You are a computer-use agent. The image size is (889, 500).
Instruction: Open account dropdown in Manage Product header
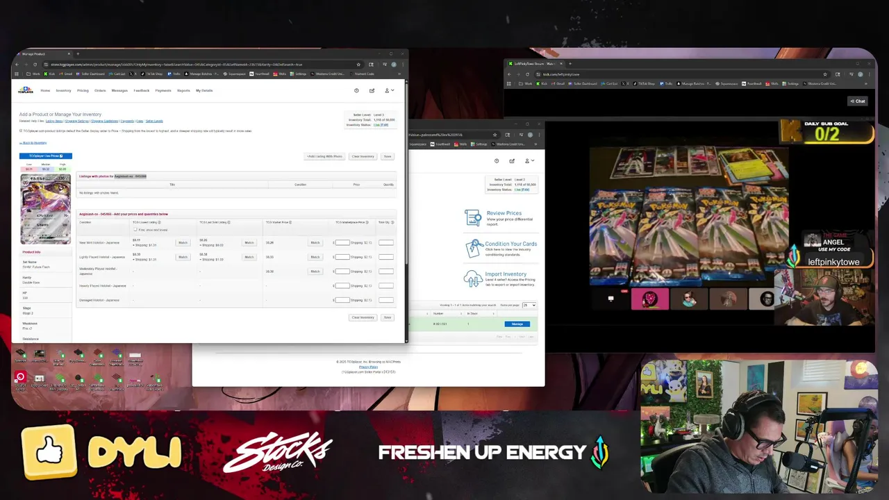(389, 90)
